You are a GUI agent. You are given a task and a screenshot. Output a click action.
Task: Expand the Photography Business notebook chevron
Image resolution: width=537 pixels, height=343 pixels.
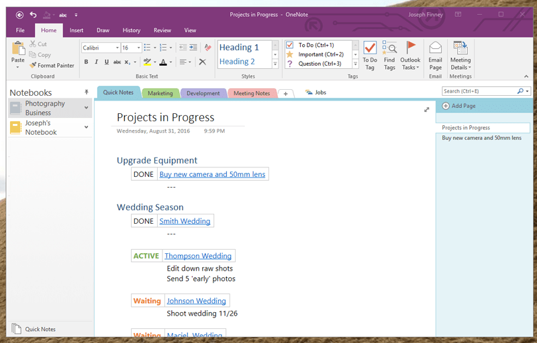(x=87, y=108)
